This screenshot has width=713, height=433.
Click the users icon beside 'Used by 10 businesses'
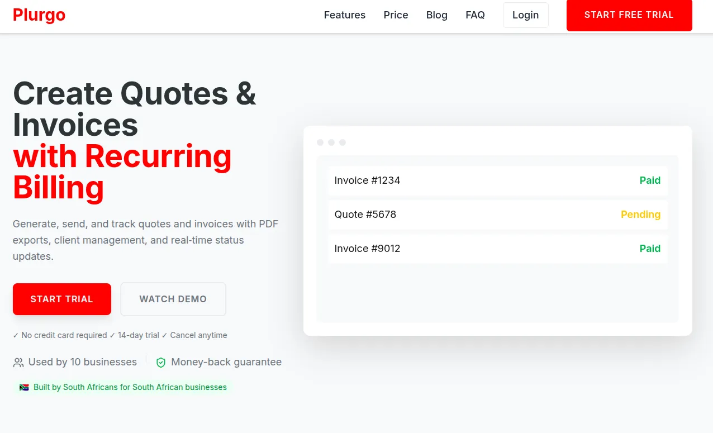tap(17, 362)
